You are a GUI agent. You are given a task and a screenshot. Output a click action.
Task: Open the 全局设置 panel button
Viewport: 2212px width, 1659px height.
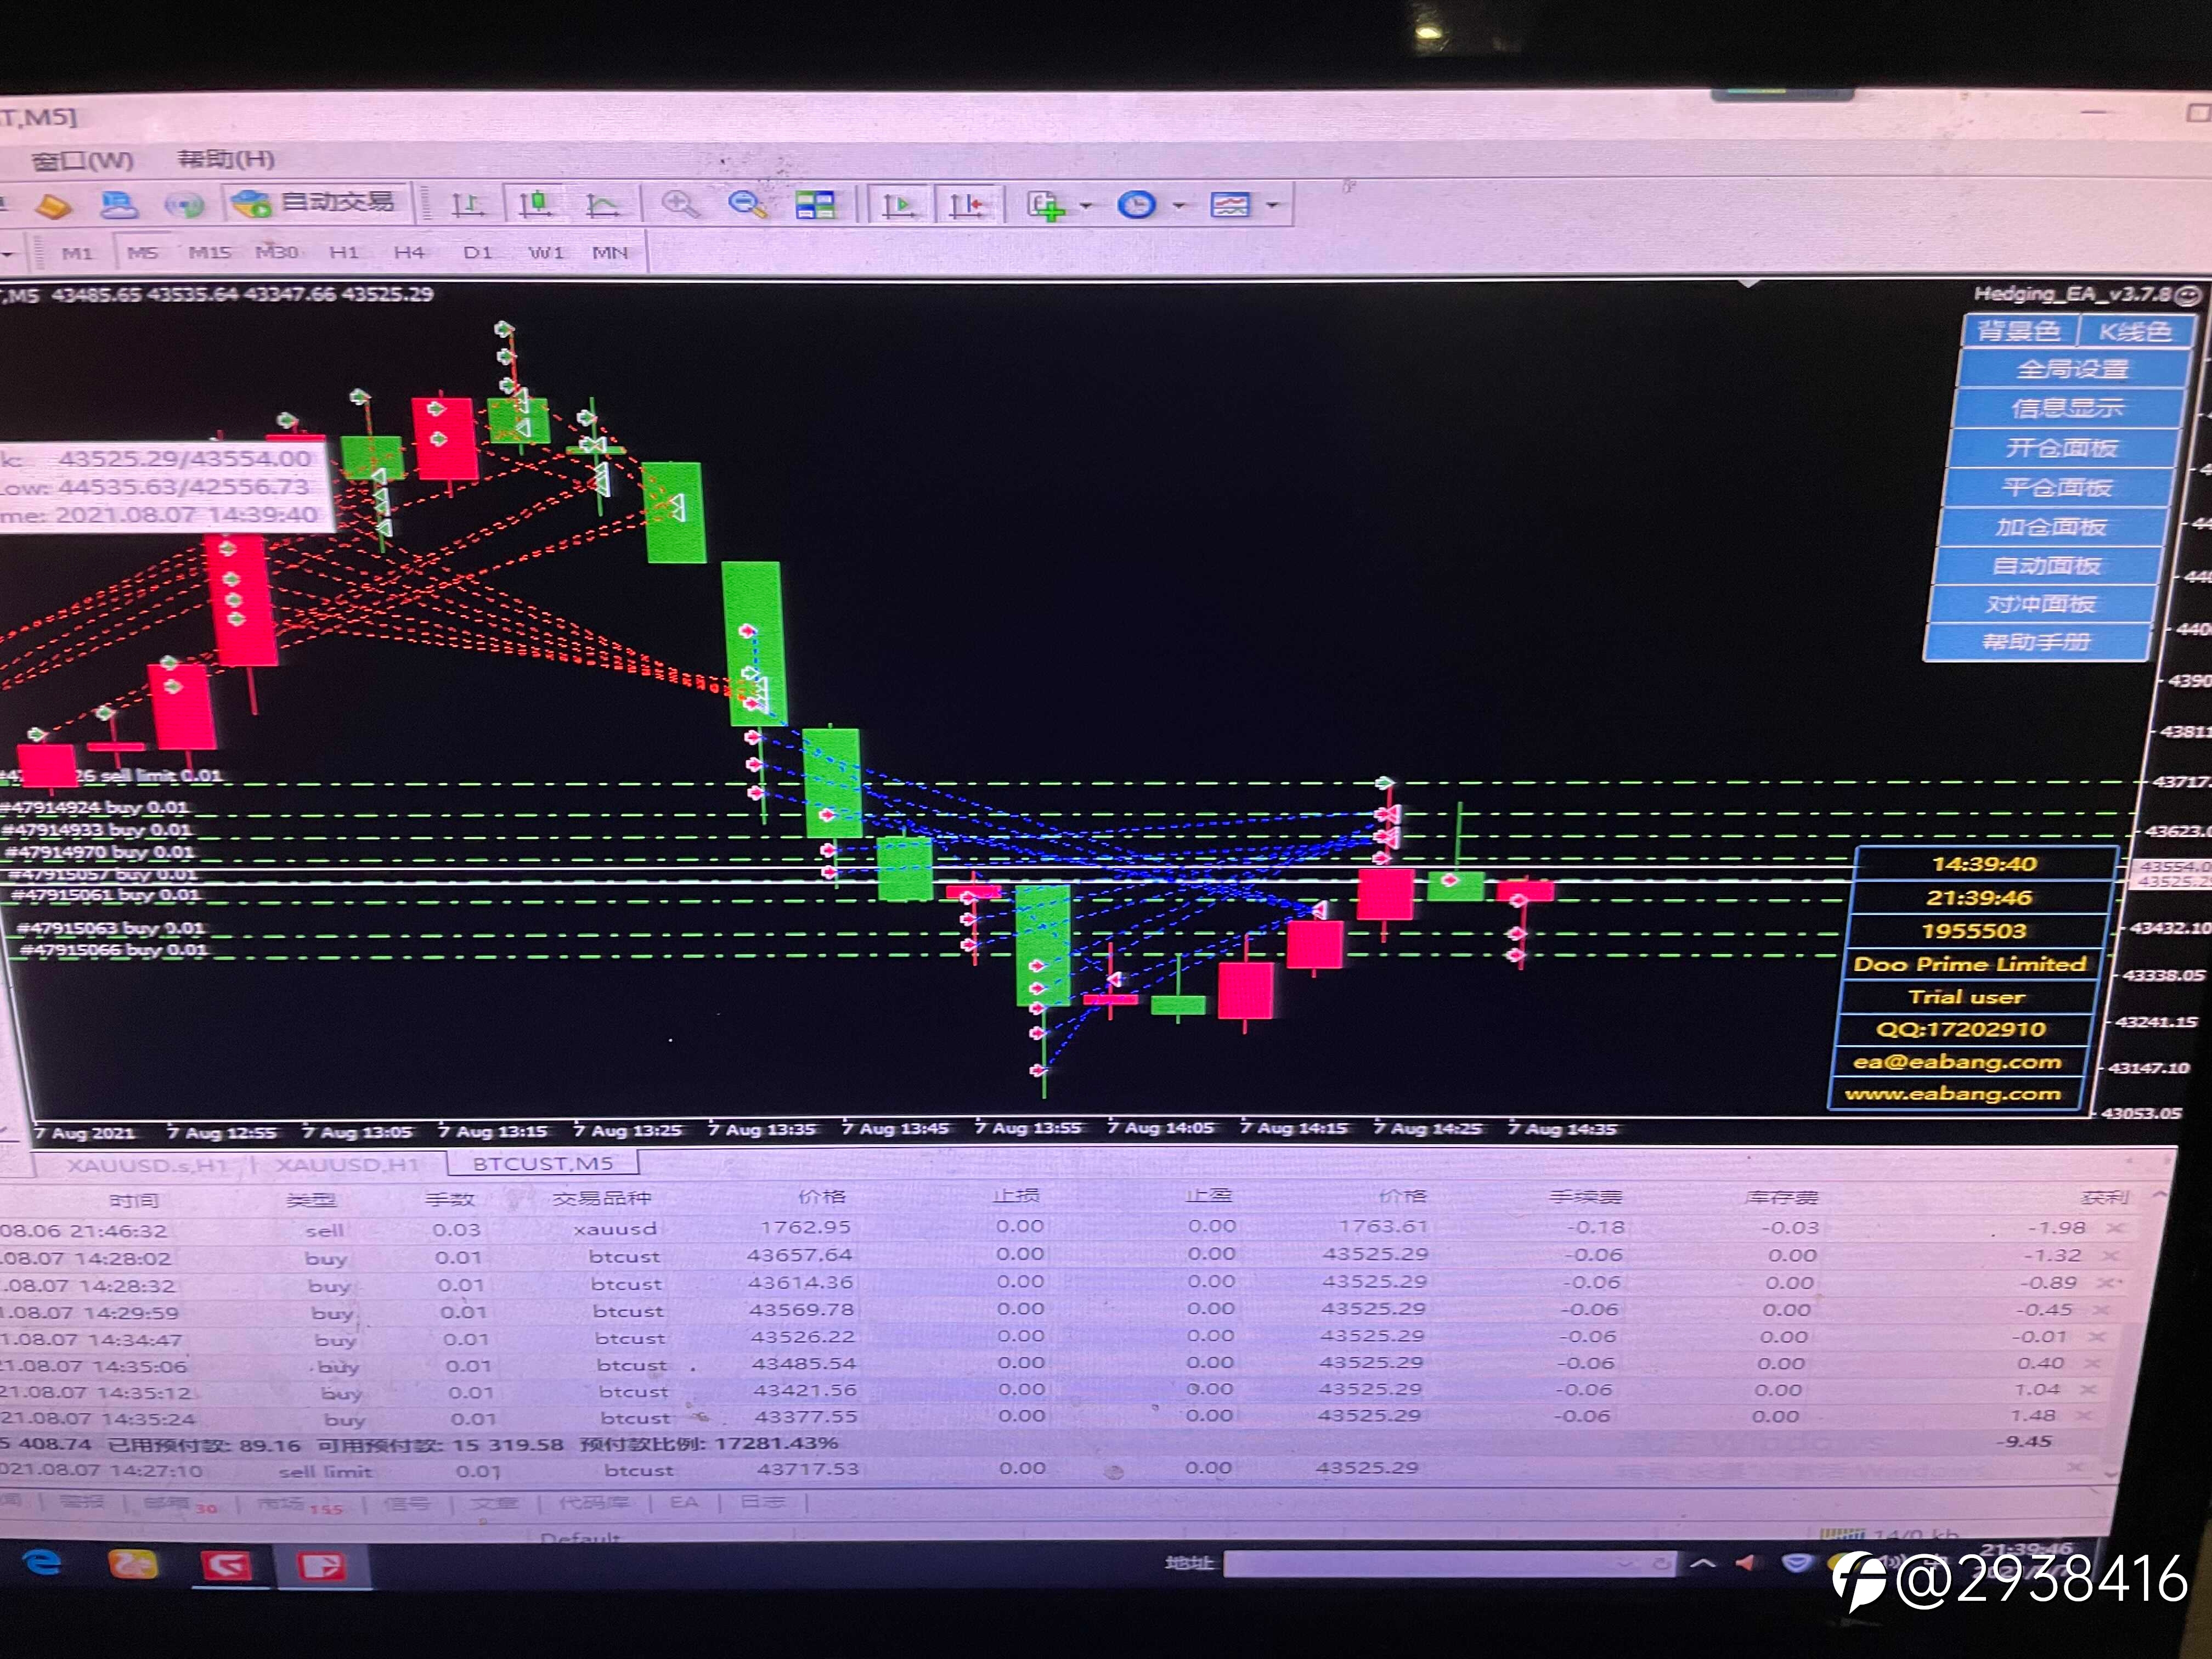[x=2072, y=369]
